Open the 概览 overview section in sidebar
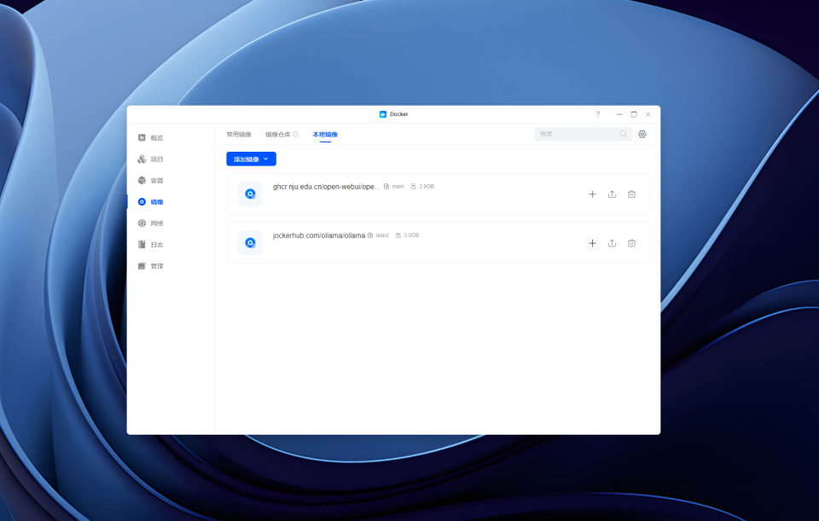This screenshot has height=521, width=819. tap(150, 138)
